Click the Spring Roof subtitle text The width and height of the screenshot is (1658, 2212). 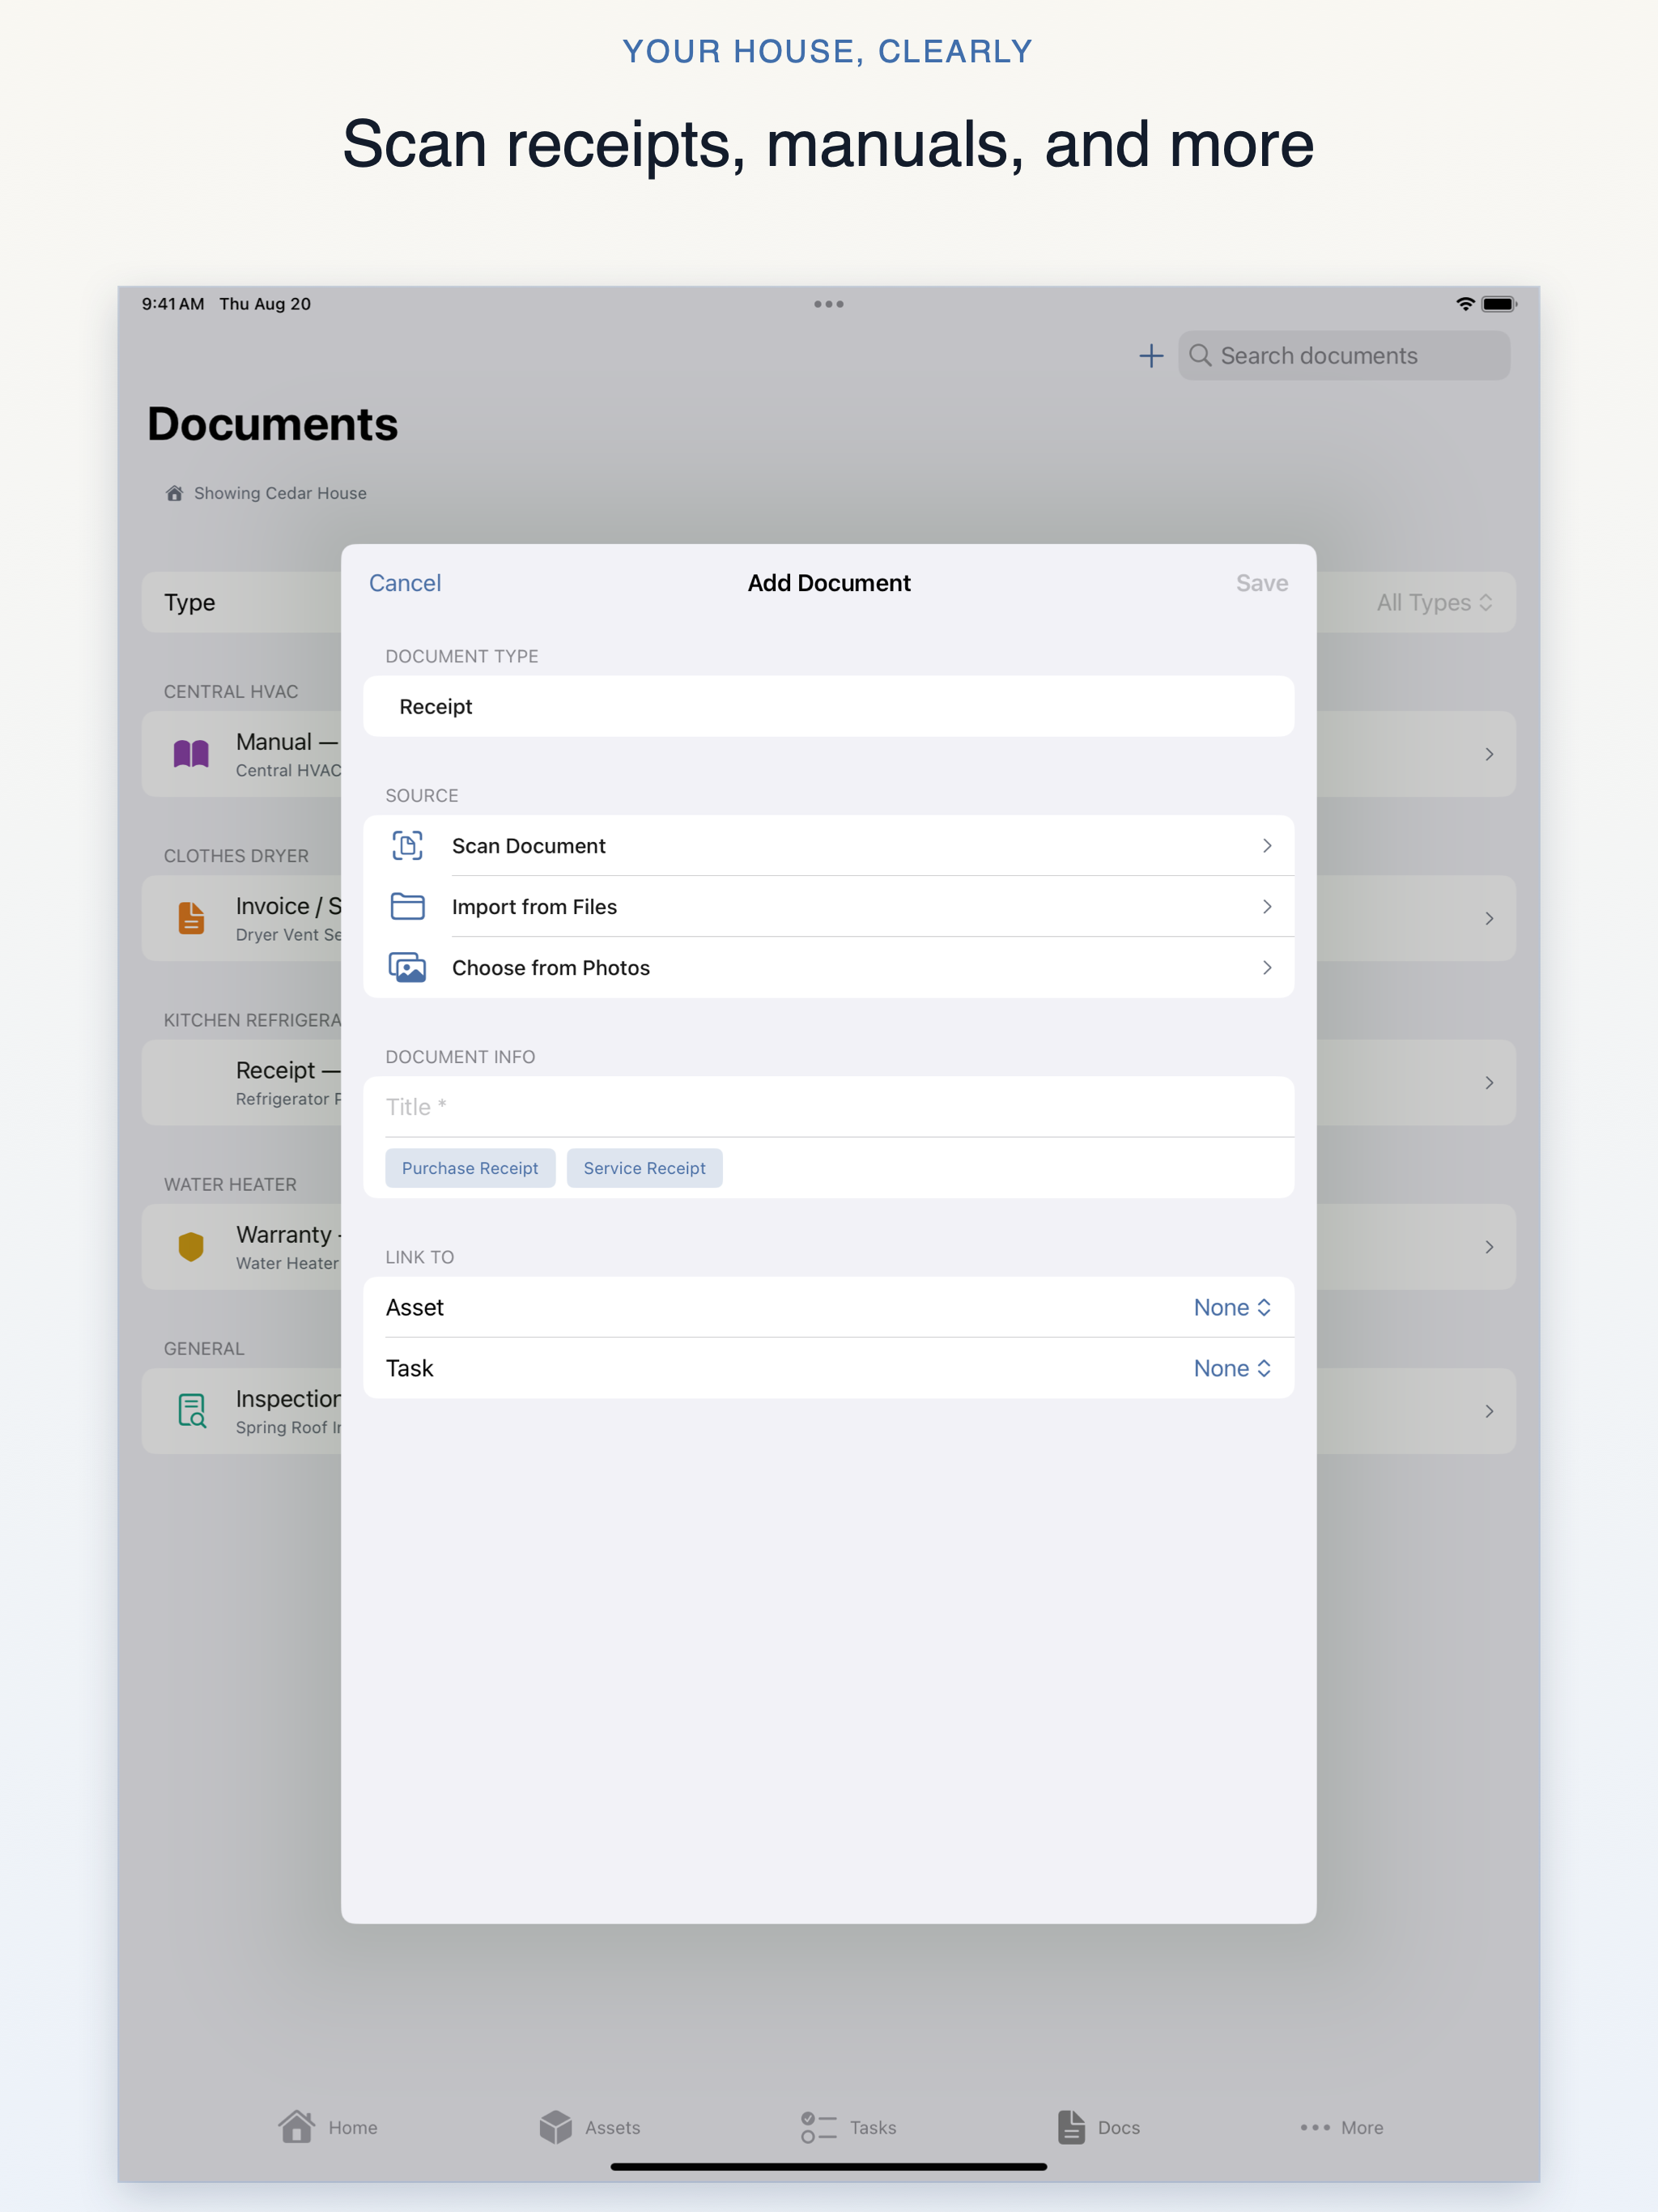[x=288, y=1427]
